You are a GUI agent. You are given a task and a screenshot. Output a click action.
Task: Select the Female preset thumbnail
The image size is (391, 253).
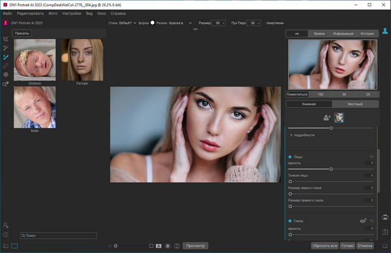82,60
